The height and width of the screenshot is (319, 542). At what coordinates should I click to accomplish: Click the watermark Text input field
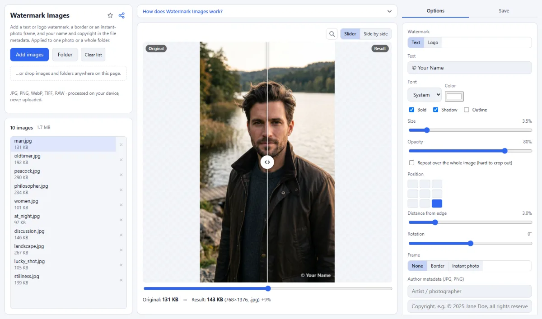pos(470,68)
